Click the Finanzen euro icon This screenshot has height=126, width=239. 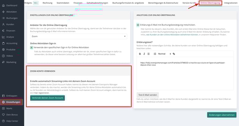3,31
